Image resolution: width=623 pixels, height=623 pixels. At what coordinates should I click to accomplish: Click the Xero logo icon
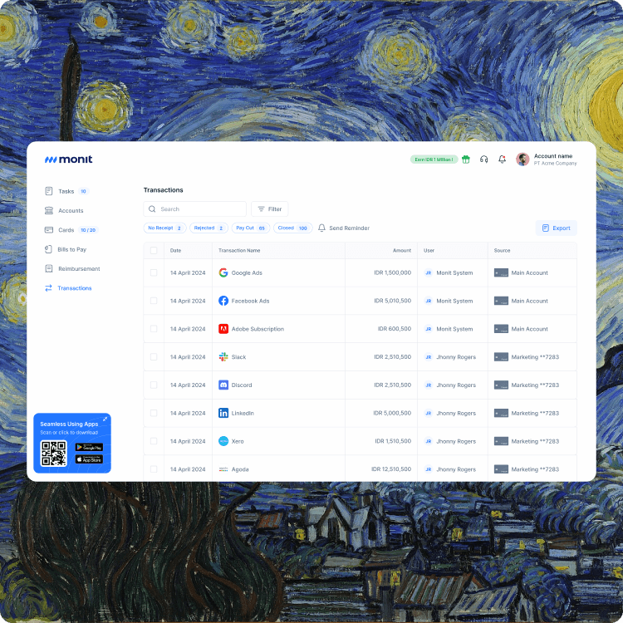coord(223,441)
